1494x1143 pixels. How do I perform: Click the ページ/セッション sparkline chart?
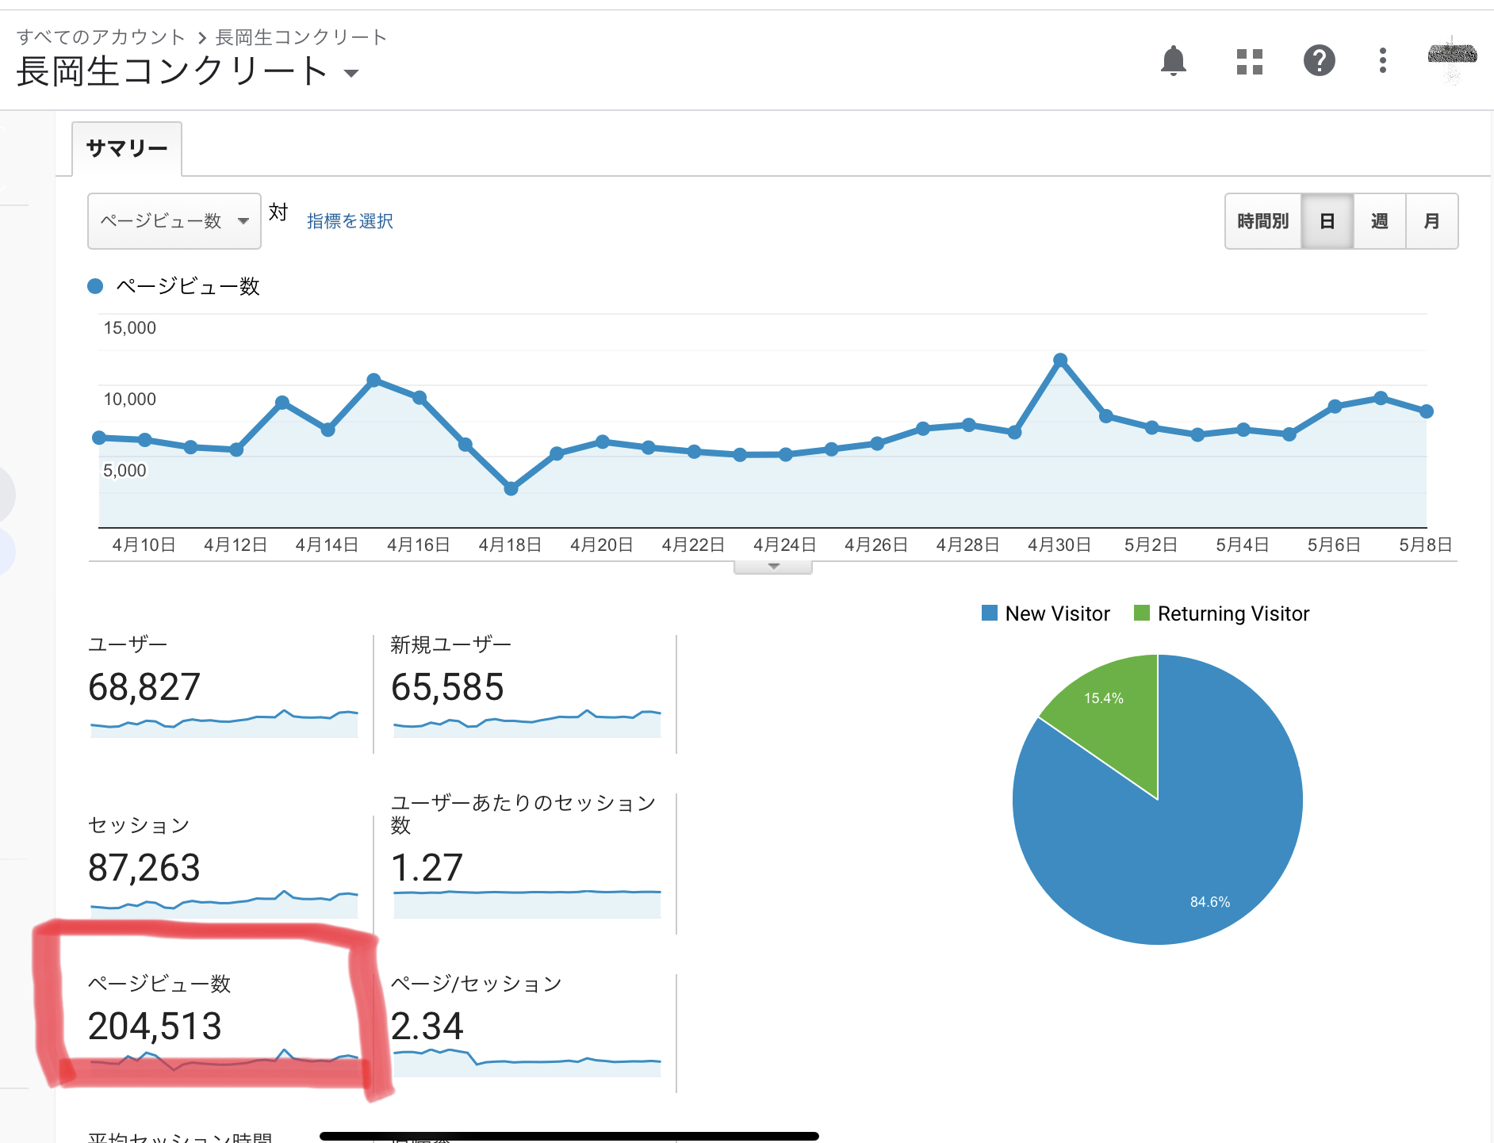coord(527,1062)
